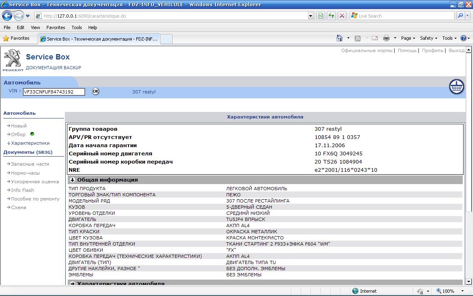The width and height of the screenshot is (473, 296).
Task: Click the search magnifier button
Action: point(460,16)
